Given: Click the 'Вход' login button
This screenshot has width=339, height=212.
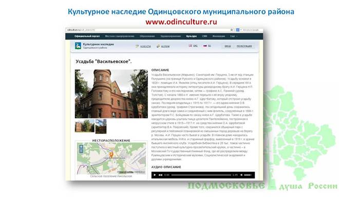Looking at the screenshot, I should [228, 46].
